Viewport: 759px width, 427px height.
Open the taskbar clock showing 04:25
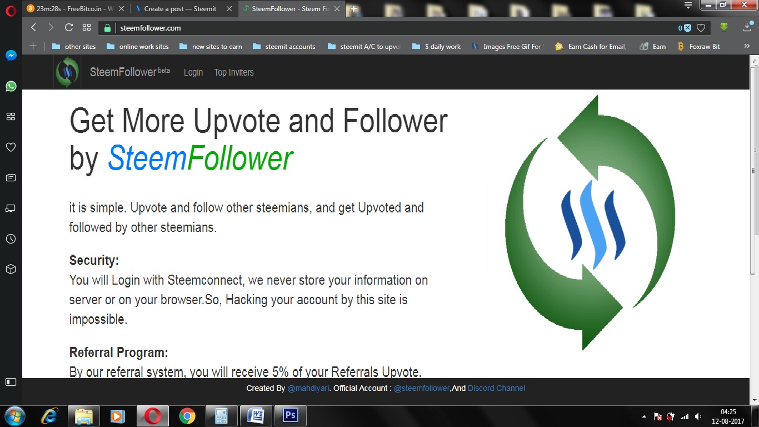point(728,416)
